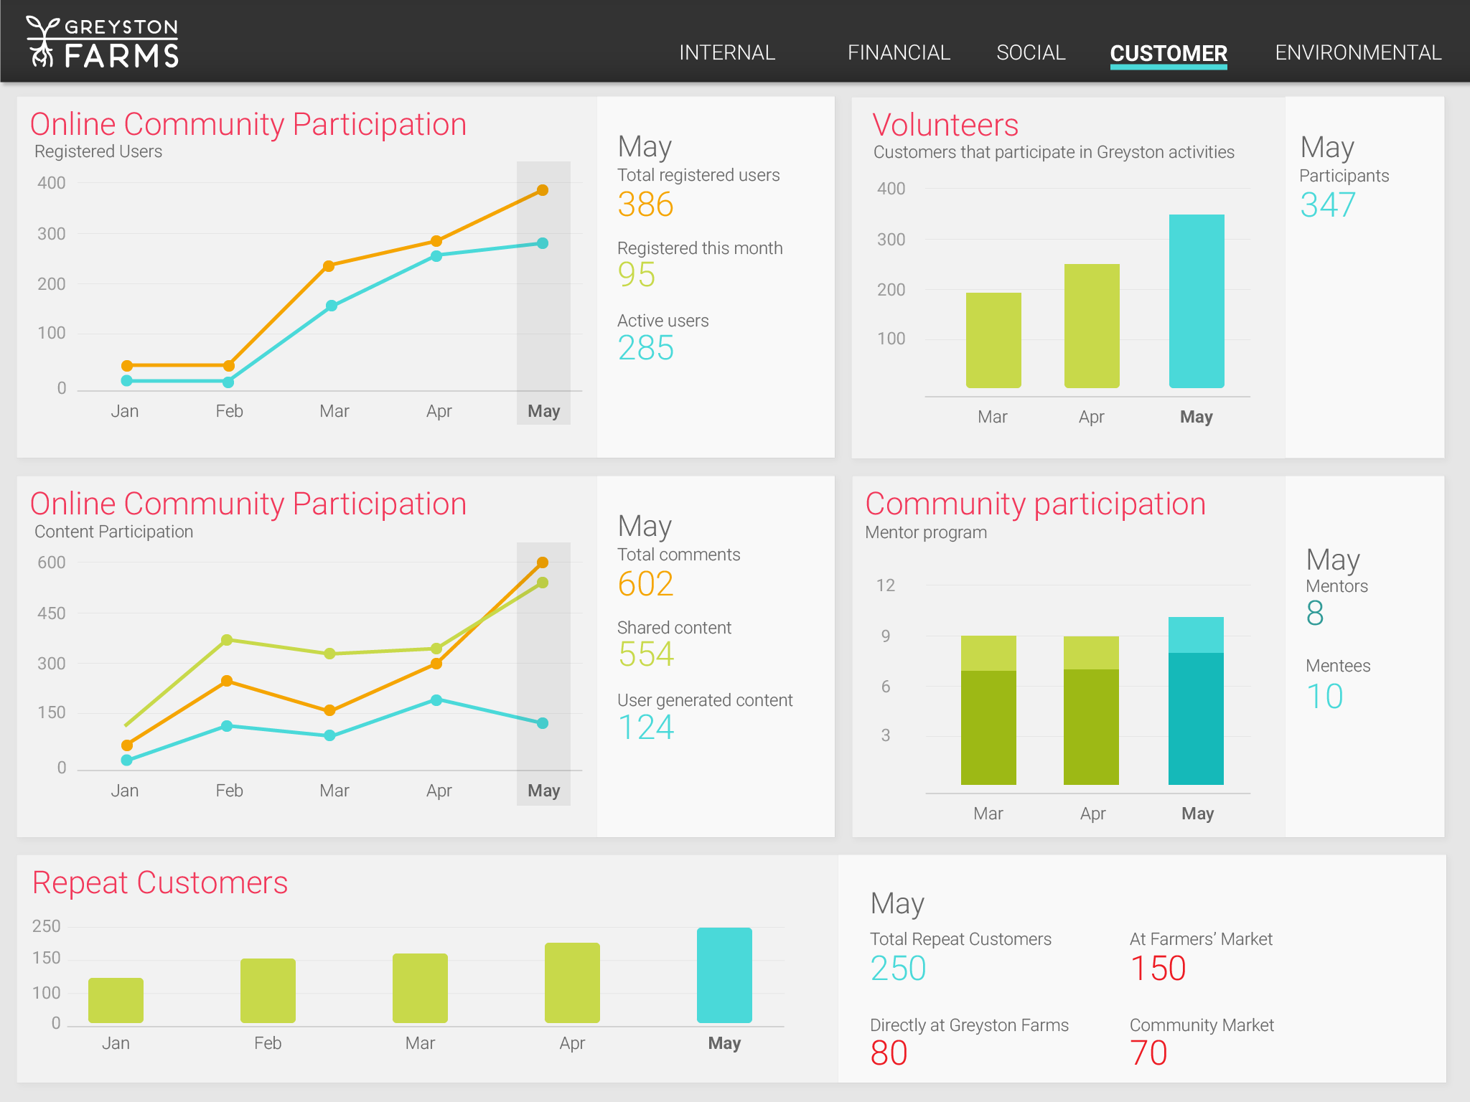Click the Active users value 285

[645, 348]
